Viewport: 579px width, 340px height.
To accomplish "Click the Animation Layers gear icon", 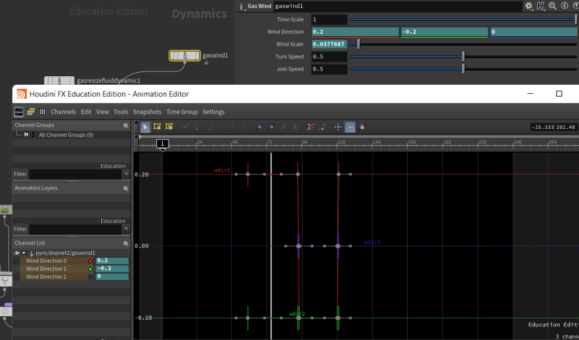I will tap(126, 188).
